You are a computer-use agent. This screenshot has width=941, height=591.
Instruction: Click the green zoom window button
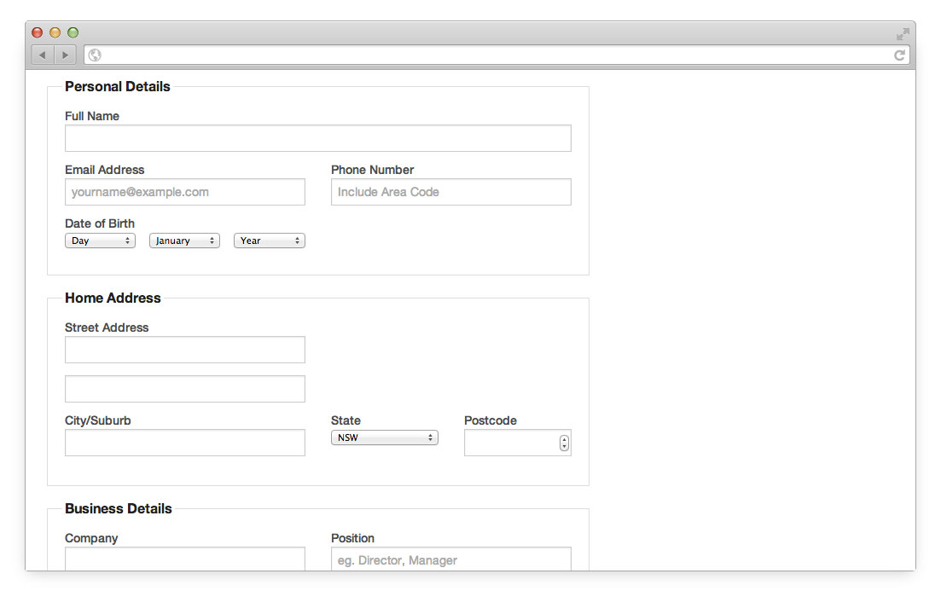(73, 32)
